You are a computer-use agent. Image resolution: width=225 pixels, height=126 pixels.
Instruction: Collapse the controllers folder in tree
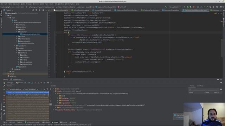click(x=14, y=27)
